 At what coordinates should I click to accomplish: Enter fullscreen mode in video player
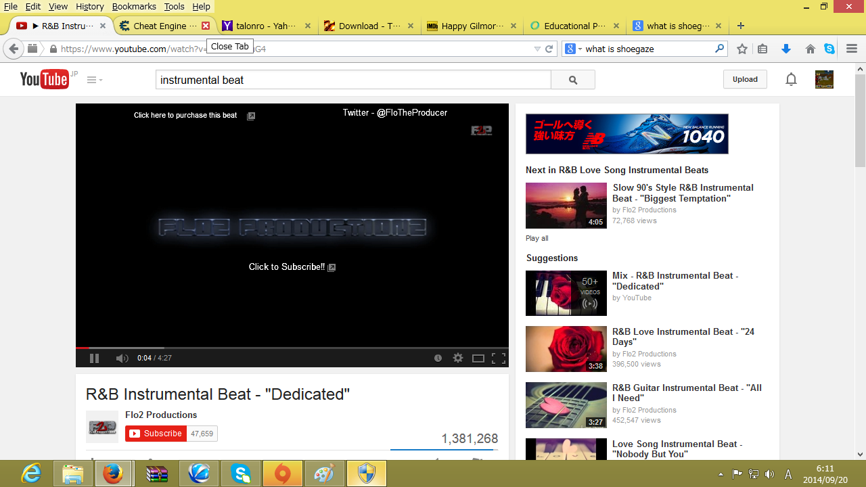499,358
